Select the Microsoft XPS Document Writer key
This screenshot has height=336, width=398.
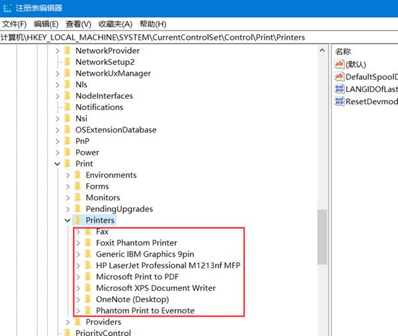click(x=156, y=288)
